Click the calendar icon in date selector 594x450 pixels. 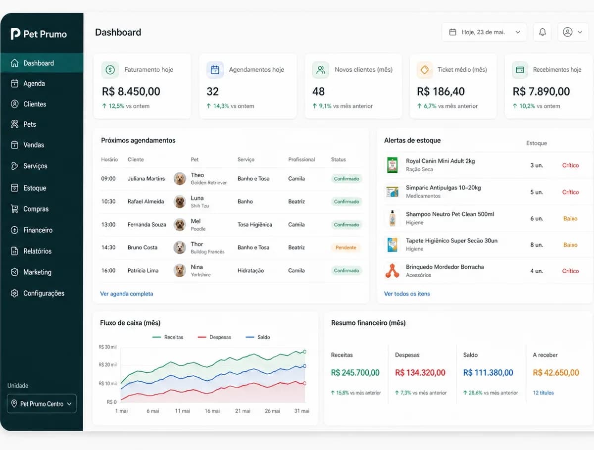(452, 32)
